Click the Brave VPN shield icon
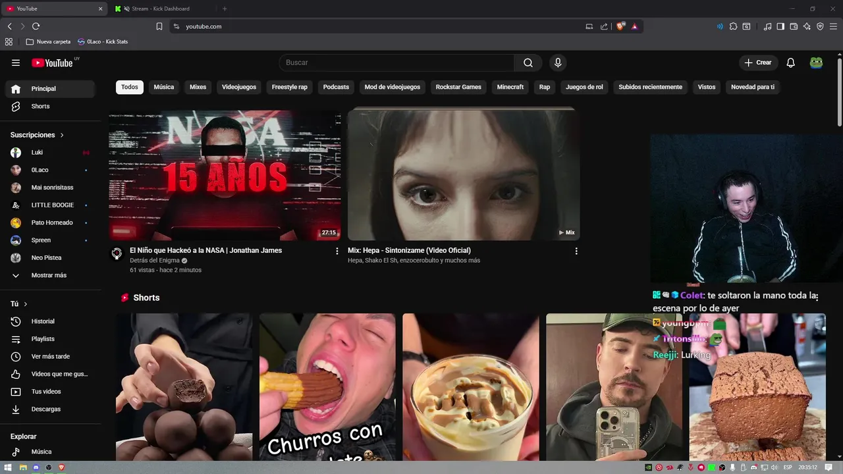 coord(820,26)
